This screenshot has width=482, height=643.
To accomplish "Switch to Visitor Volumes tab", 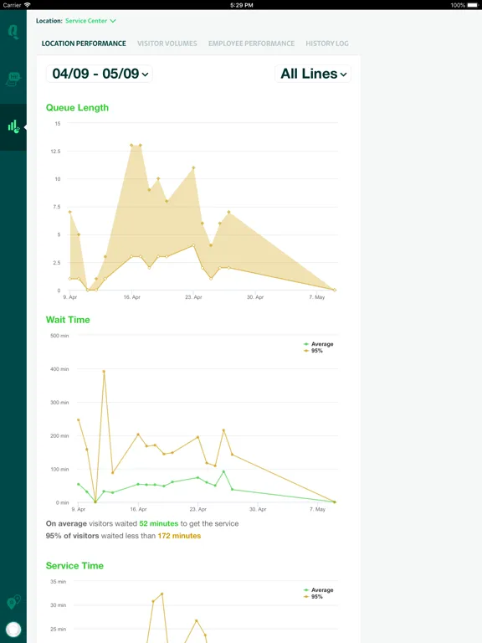I will click(x=167, y=44).
